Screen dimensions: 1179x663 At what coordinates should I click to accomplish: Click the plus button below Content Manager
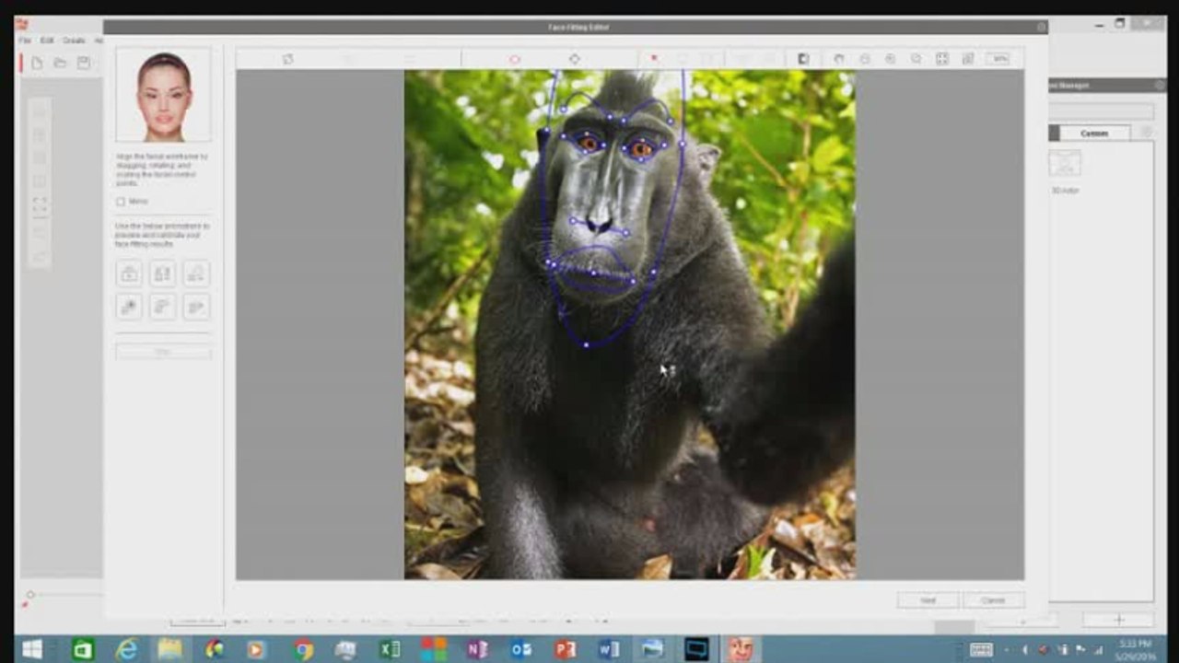pos(1119,620)
